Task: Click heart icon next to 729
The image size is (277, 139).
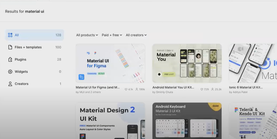Action: point(202,90)
